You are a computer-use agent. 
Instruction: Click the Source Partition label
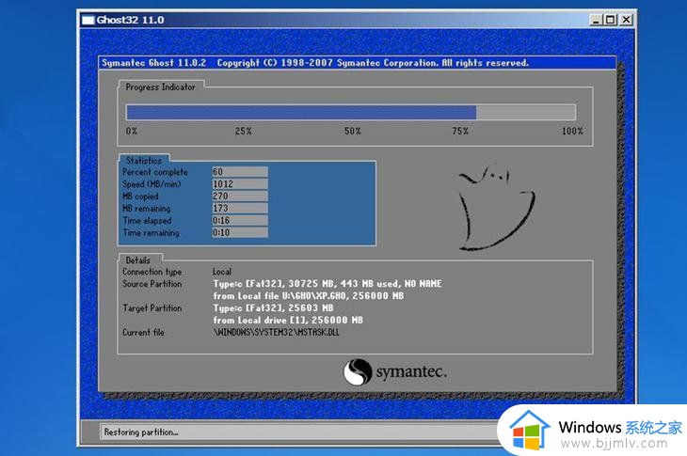(x=152, y=284)
